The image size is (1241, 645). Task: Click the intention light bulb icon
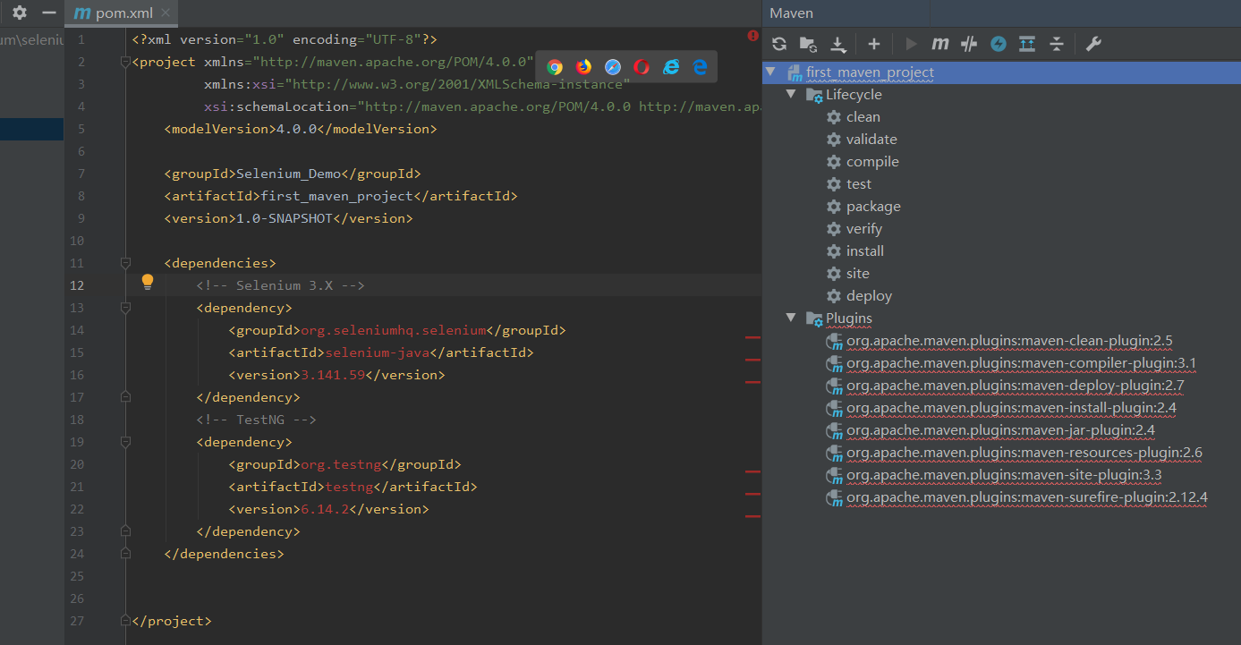[148, 282]
